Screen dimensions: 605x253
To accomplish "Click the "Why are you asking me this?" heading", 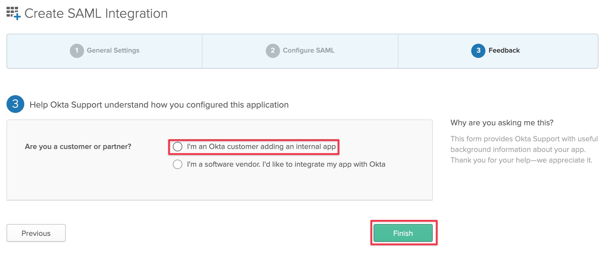I will coord(502,123).
